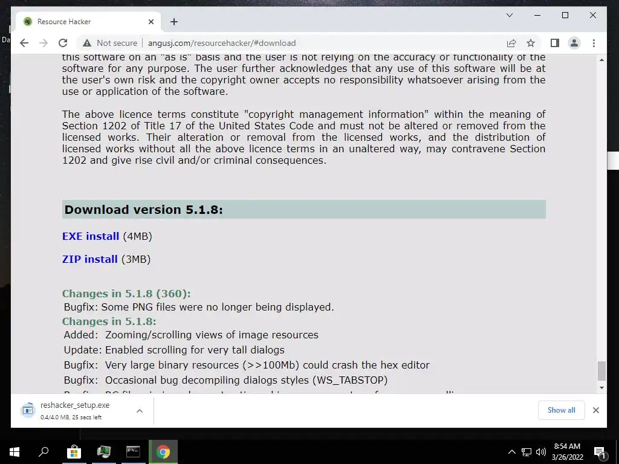Show hidden system tray icons
The image size is (619, 464).
point(511,452)
